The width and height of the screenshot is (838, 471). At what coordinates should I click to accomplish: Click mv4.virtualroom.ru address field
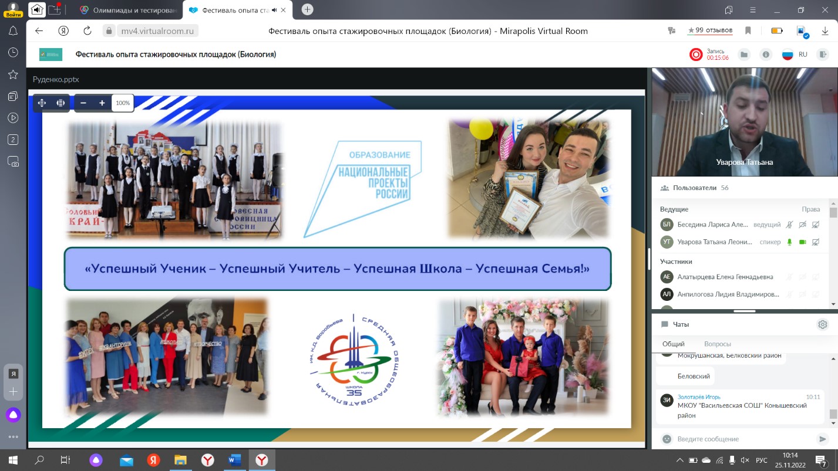pyautogui.click(x=159, y=31)
